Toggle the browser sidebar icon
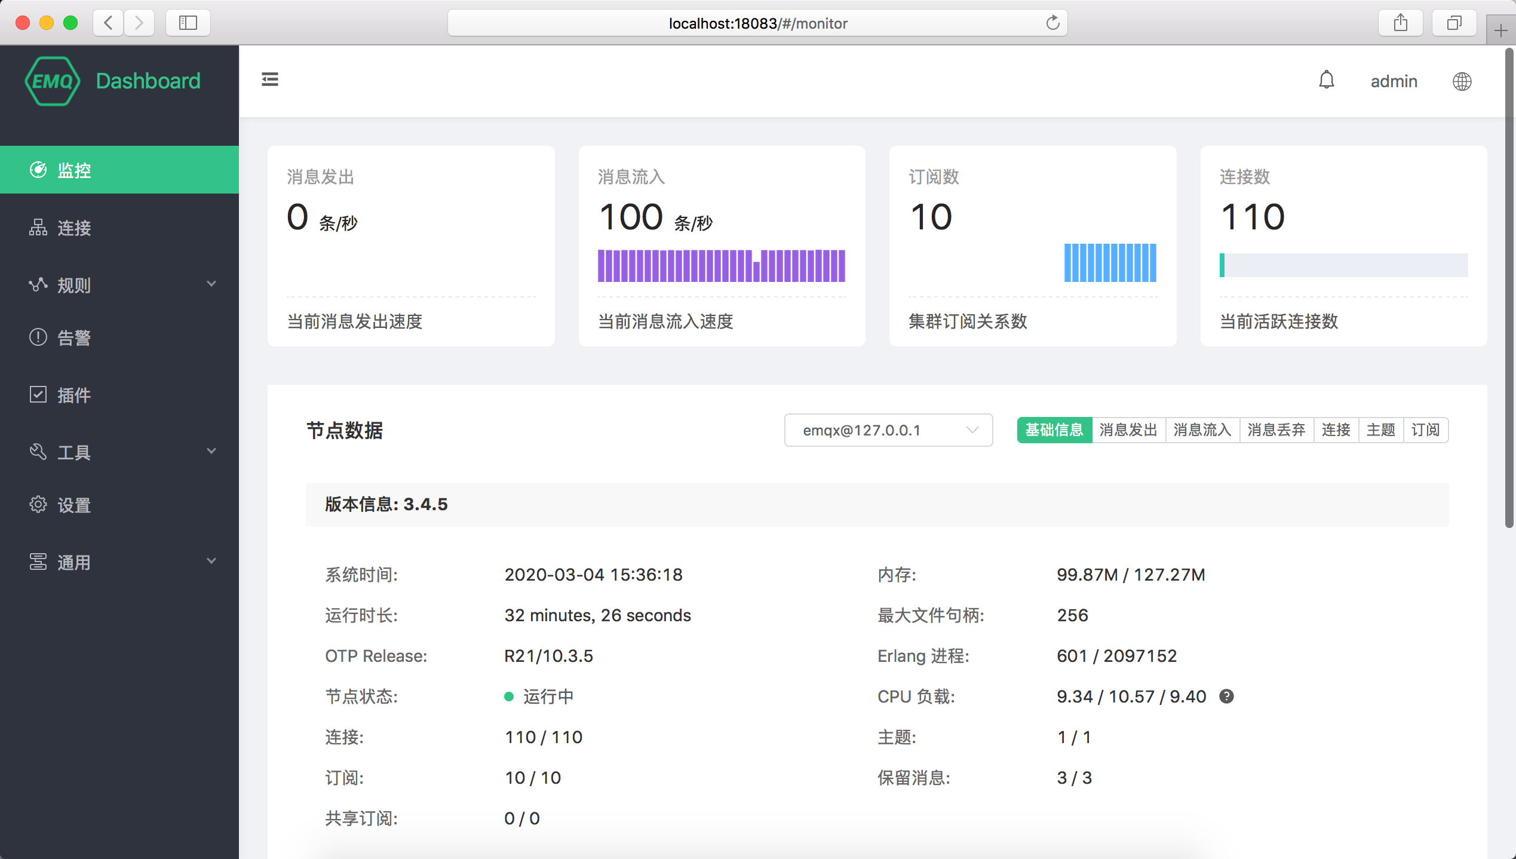 188,23
